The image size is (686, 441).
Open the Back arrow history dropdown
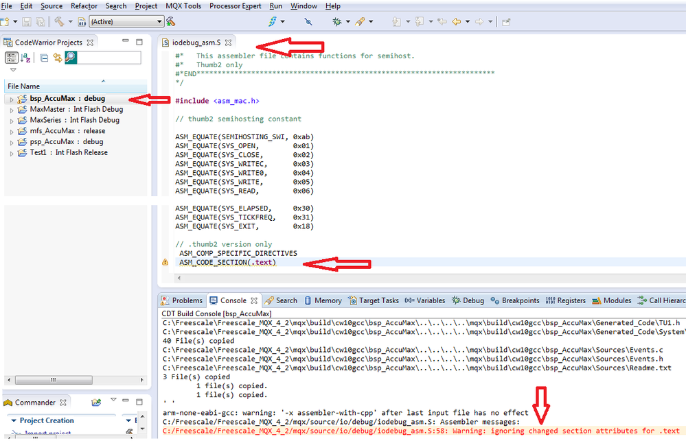tap(467, 21)
